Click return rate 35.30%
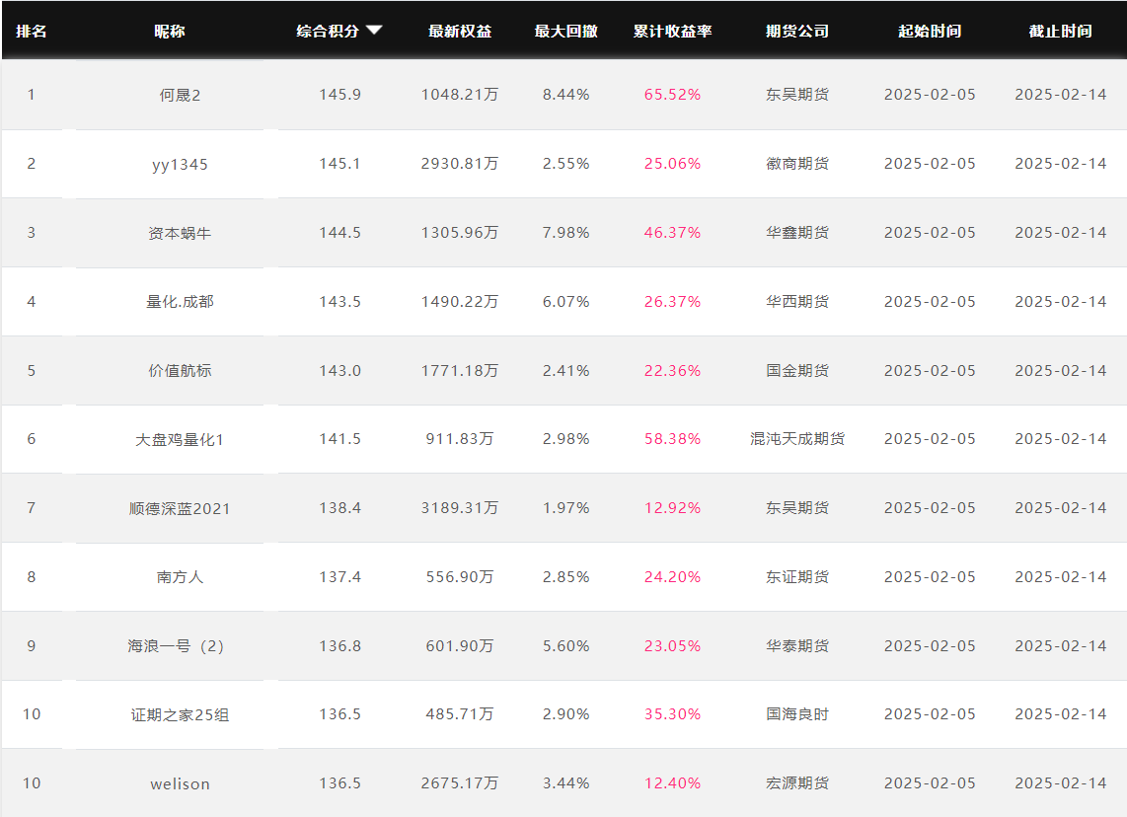 (x=673, y=713)
